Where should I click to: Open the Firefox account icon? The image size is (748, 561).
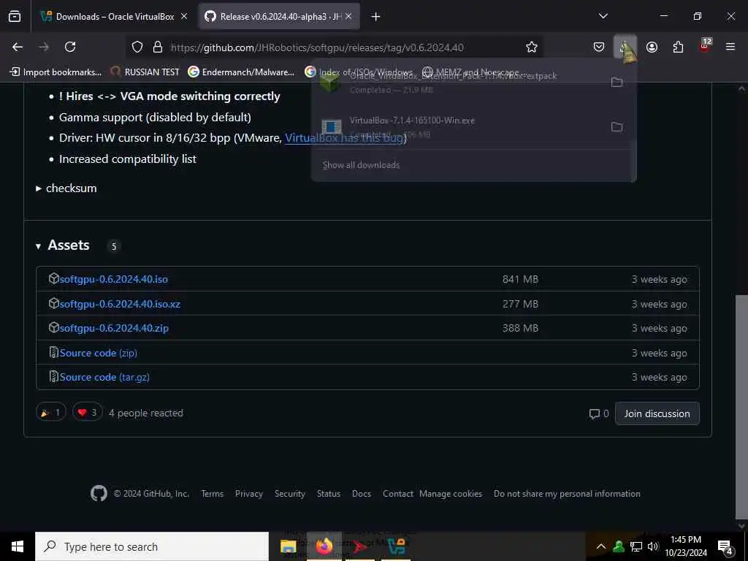point(652,47)
